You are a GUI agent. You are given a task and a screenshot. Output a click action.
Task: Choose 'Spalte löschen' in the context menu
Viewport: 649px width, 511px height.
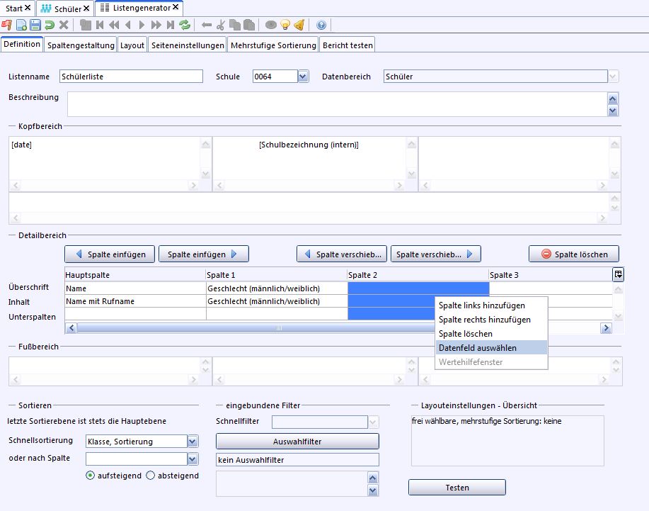(x=491, y=334)
